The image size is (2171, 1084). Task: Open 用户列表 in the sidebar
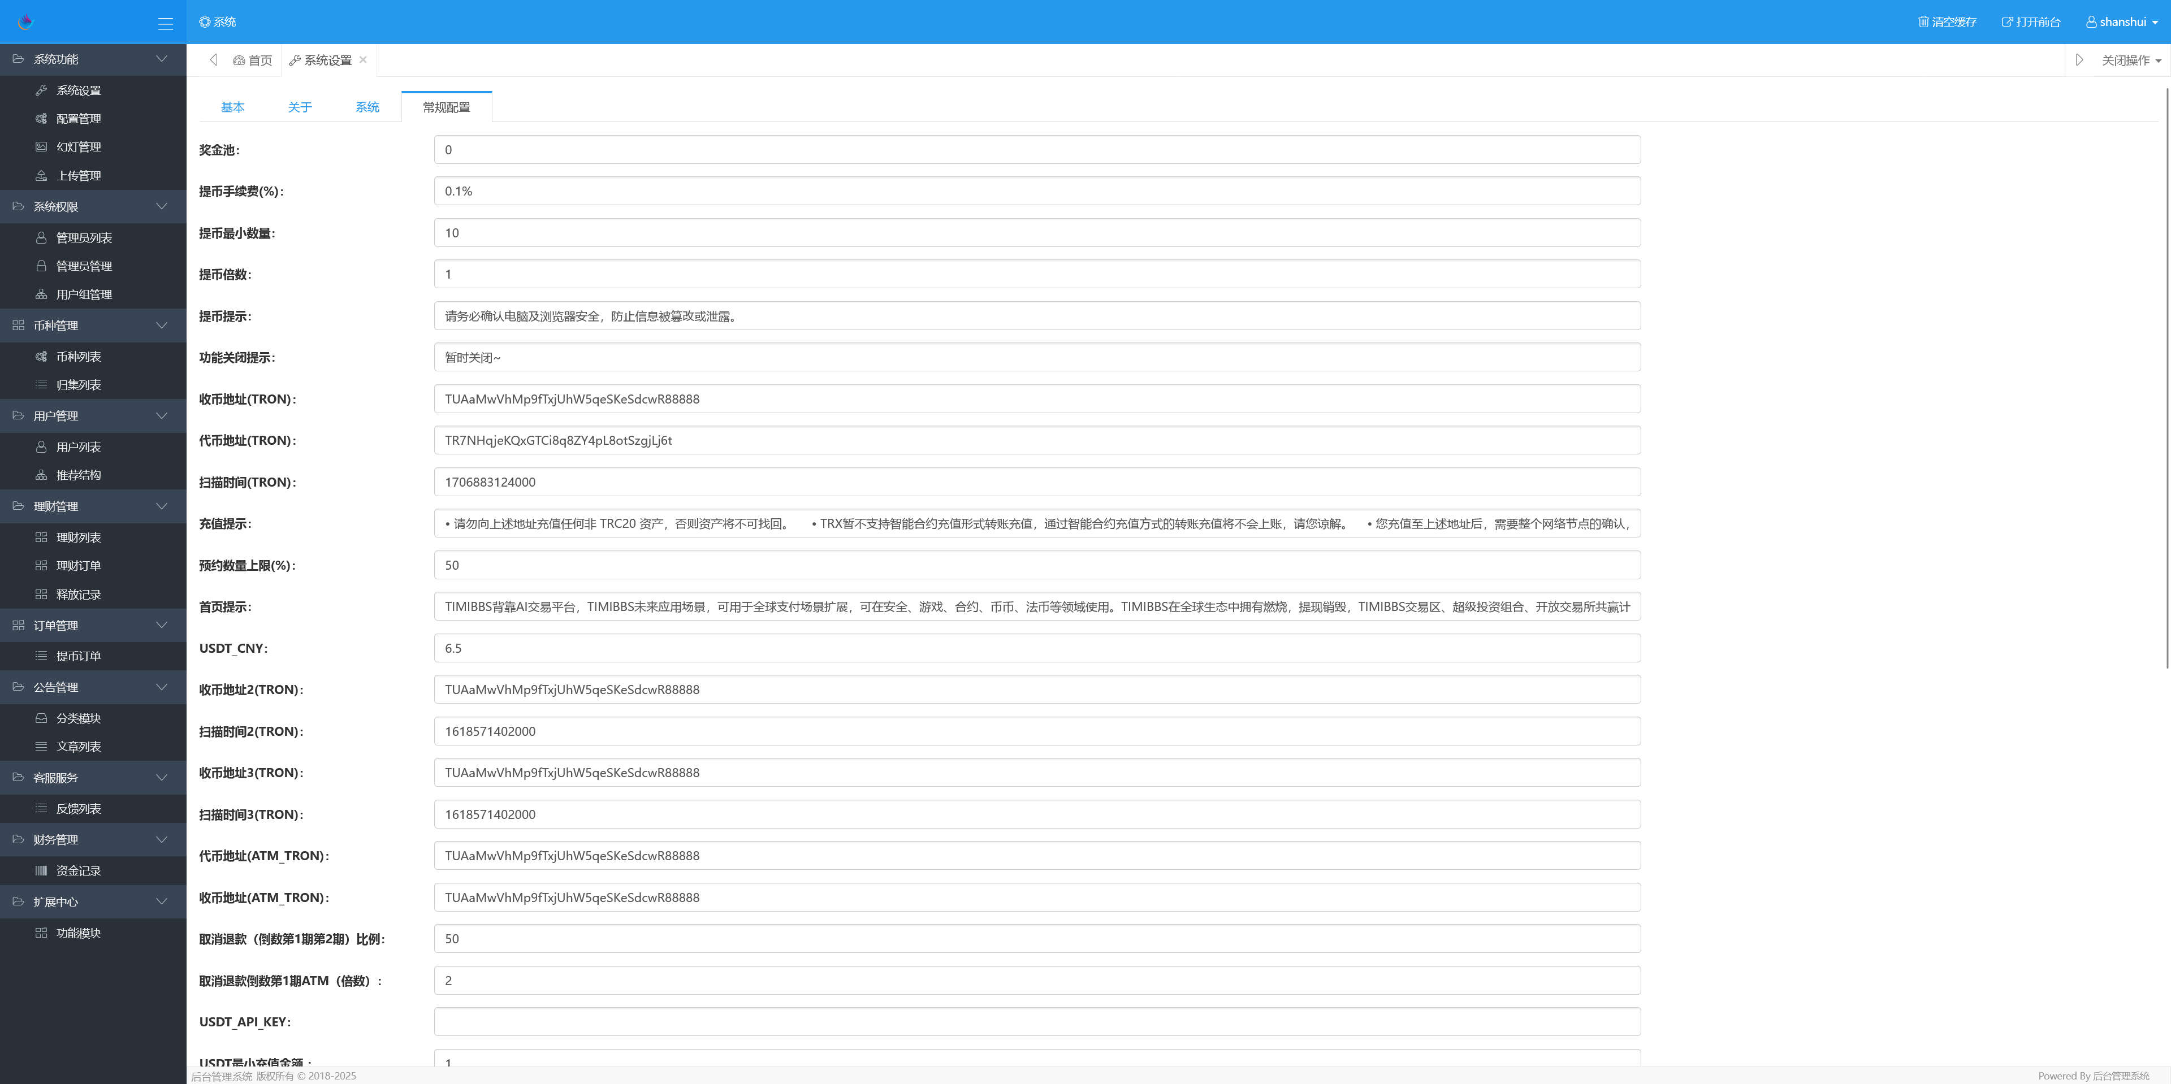[79, 447]
